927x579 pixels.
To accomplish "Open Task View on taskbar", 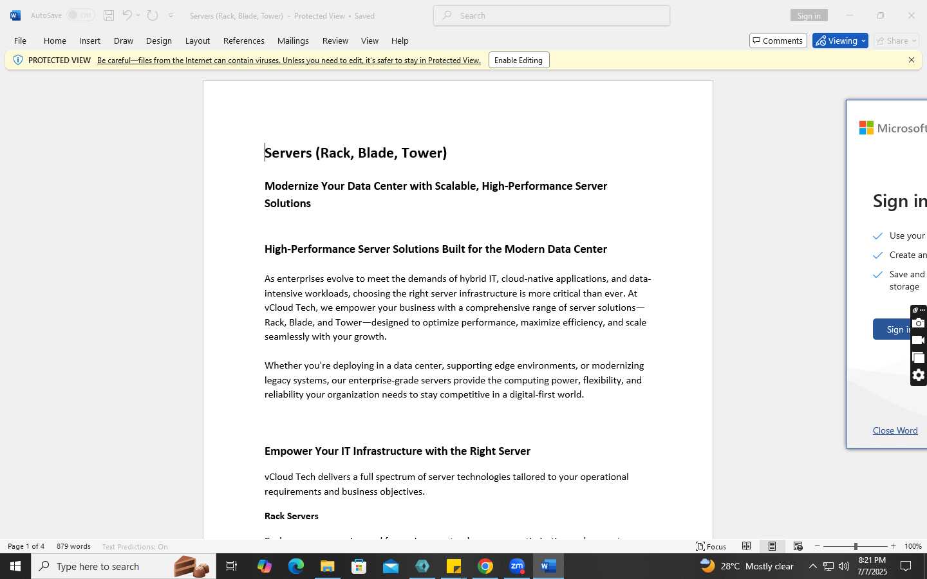I will click(x=232, y=566).
